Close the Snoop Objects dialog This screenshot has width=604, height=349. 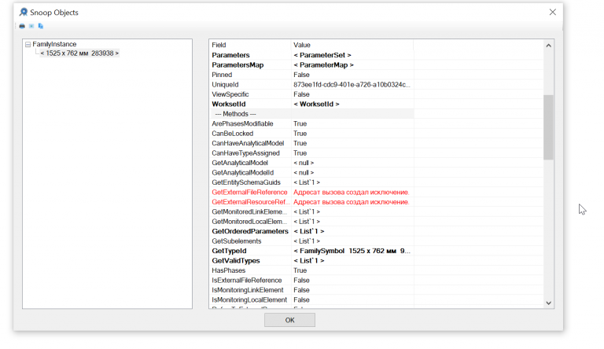pyautogui.click(x=552, y=12)
